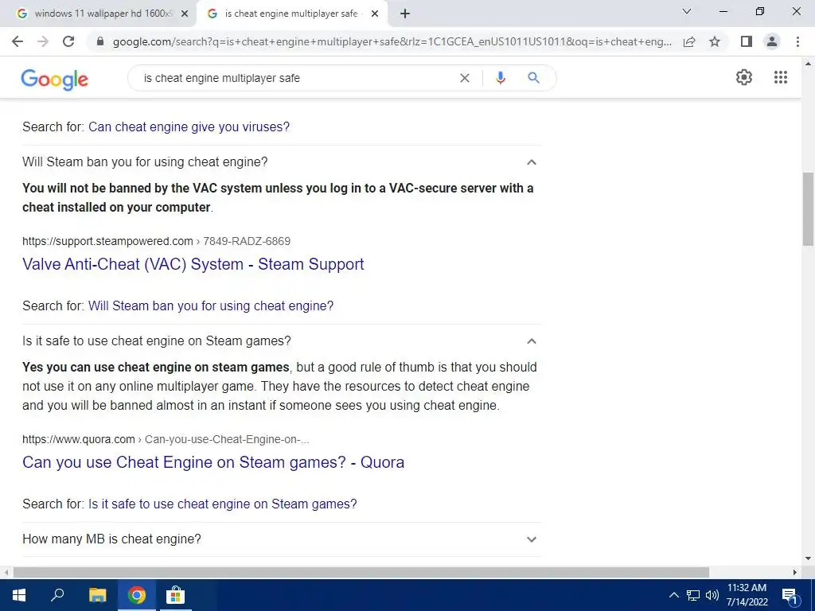Search for Is it safe Steam games
The width and height of the screenshot is (815, 611).
223,504
